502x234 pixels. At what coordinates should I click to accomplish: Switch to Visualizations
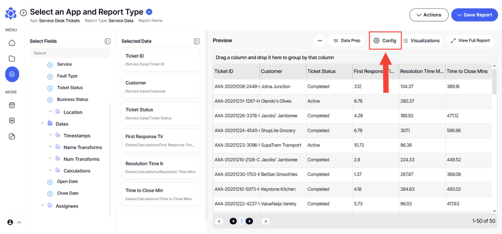421,41
